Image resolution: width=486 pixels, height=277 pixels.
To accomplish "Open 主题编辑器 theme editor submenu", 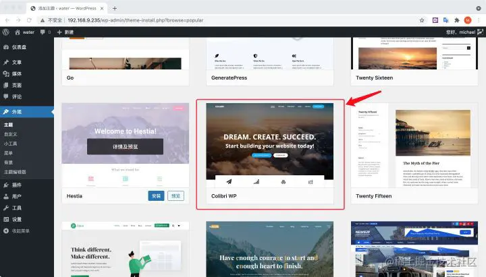I will point(15,172).
